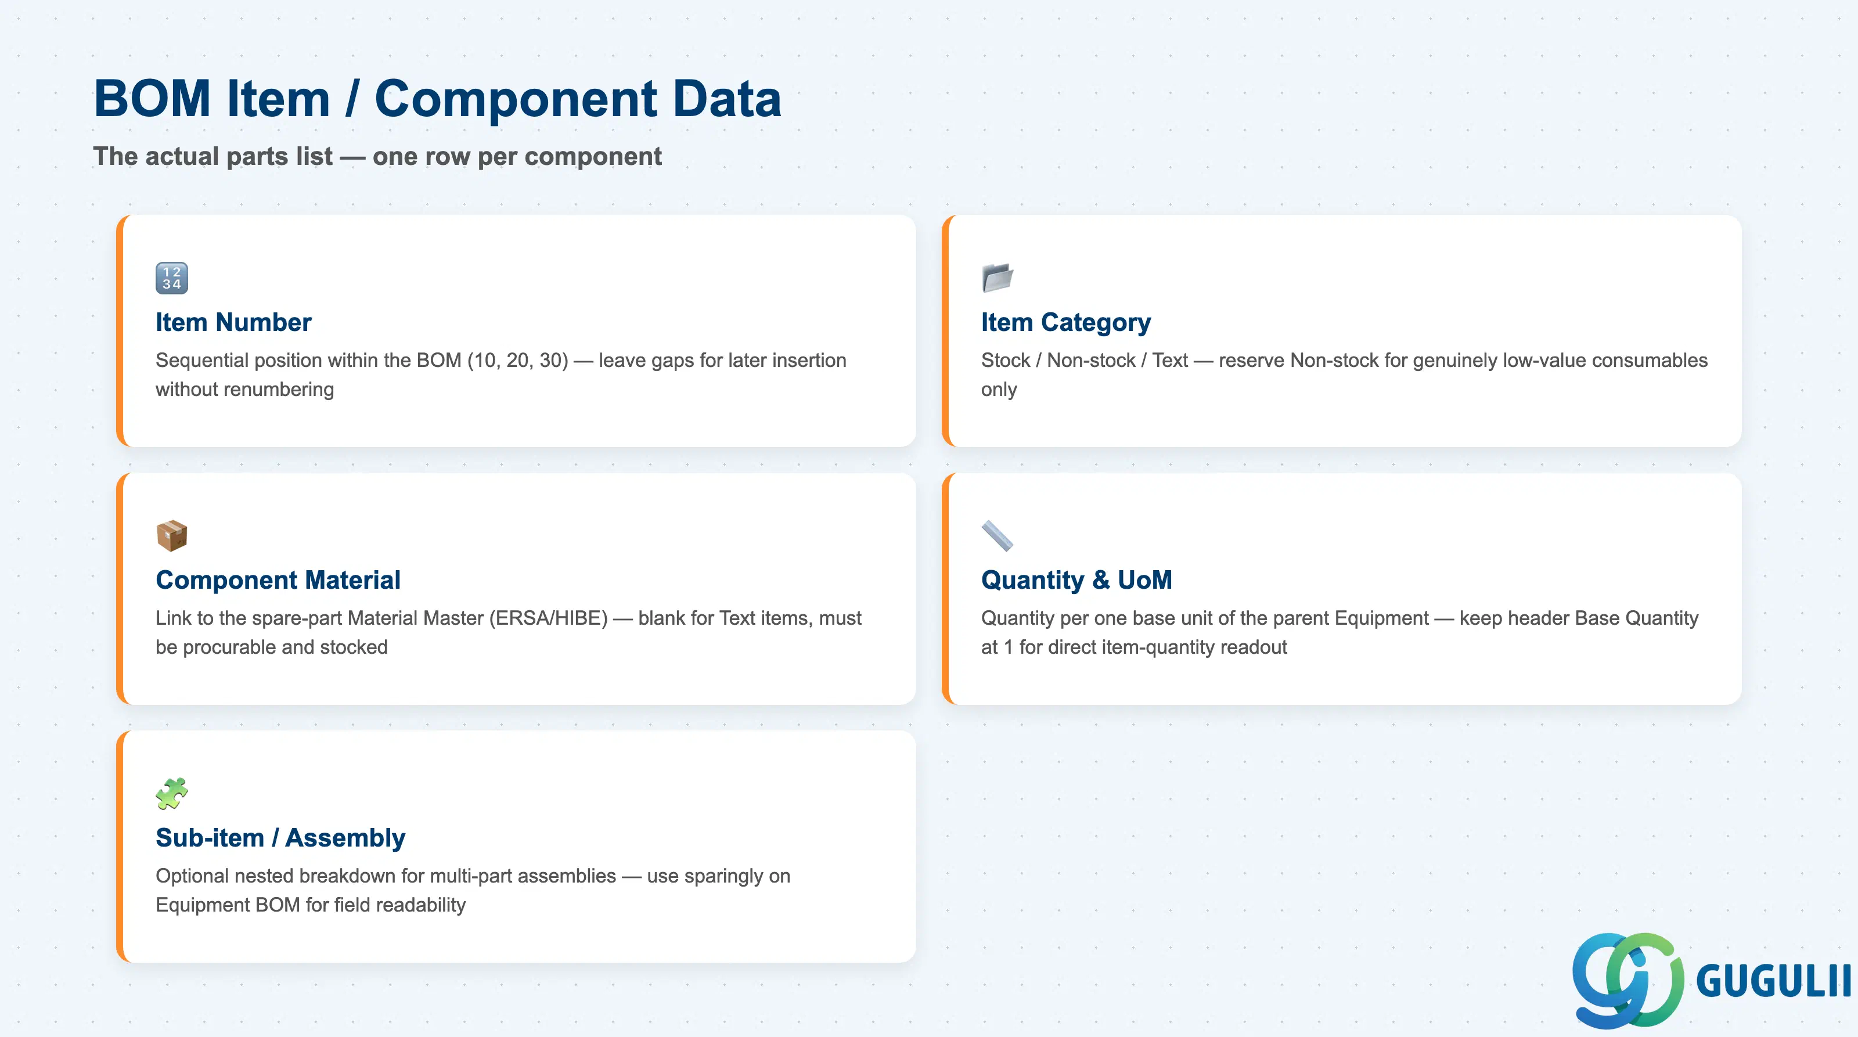Click the BOM Item / Component Data title

click(438, 98)
